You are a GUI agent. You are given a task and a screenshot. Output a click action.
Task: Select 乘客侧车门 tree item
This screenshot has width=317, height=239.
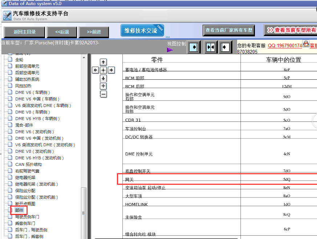click(x=25, y=223)
